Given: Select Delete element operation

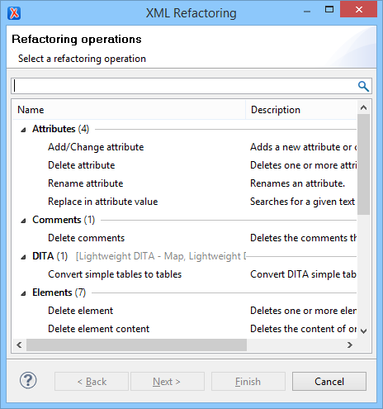Looking at the screenshot, I should [80, 311].
